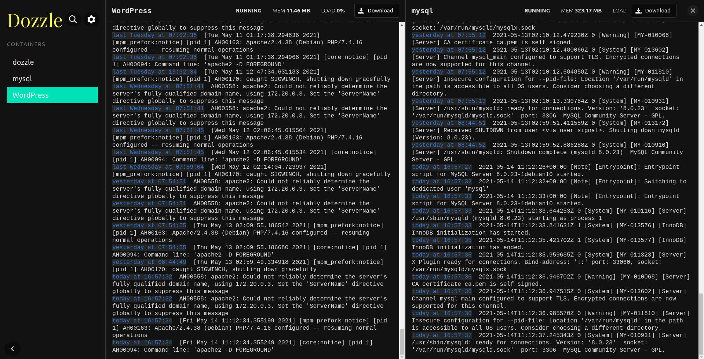Select the dozzle container

pyautogui.click(x=23, y=62)
